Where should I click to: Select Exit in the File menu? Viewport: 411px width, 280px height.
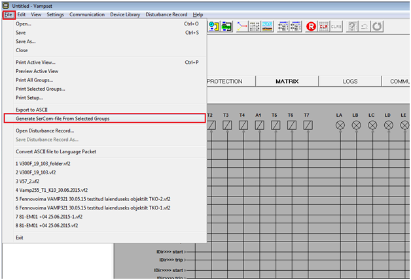click(105, 238)
